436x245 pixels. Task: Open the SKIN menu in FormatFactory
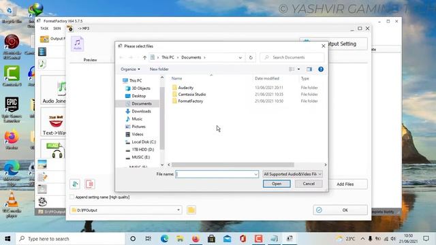coord(57,29)
